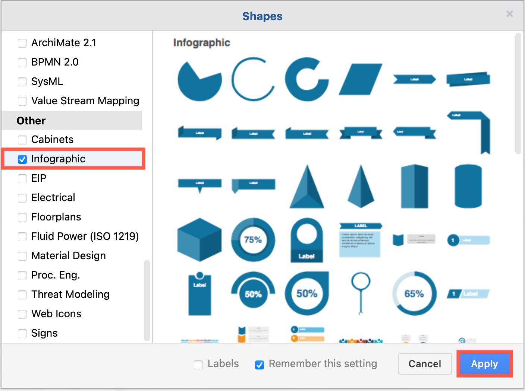Disable Remember this setting
This screenshot has height=391, width=525.
click(260, 364)
